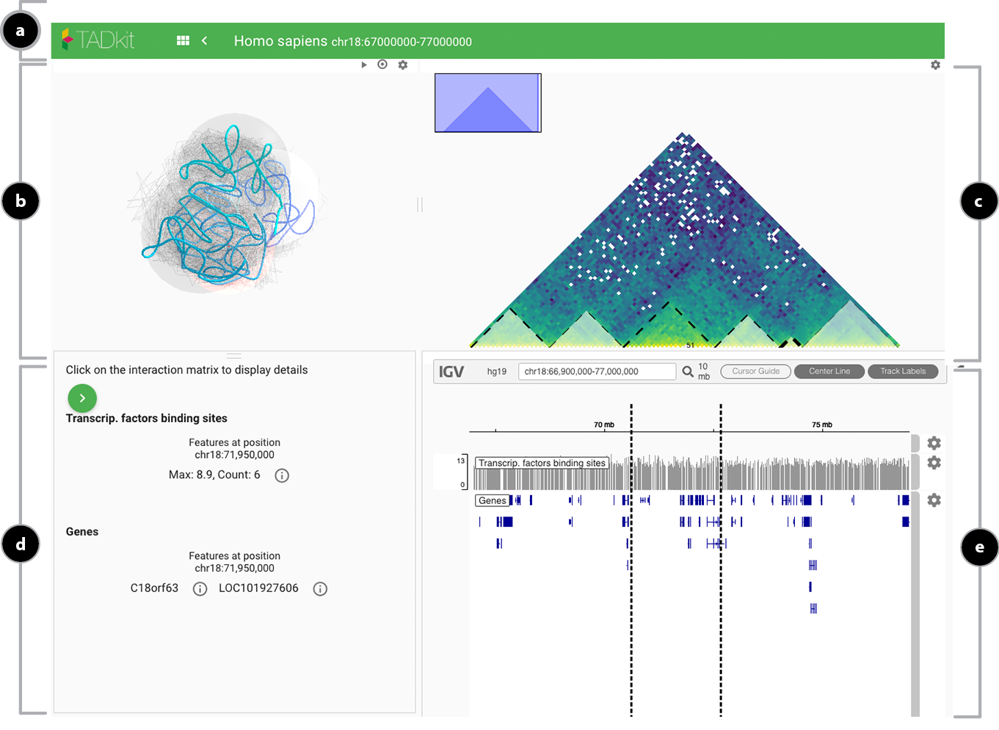The width and height of the screenshot is (999, 730).
Task: Play the 3D model animation
Action: tap(364, 65)
